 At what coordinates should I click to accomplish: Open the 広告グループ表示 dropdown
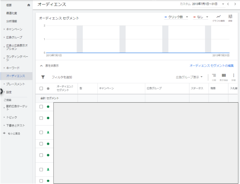coord(189,77)
